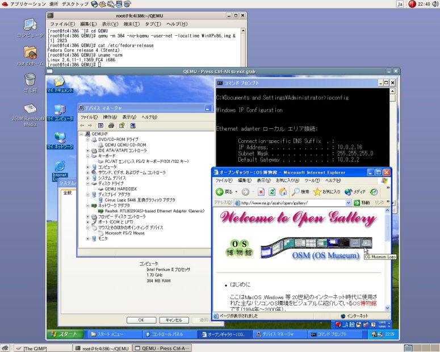
Task: Expand the Computer node in Device Manager
Action: coord(87,167)
